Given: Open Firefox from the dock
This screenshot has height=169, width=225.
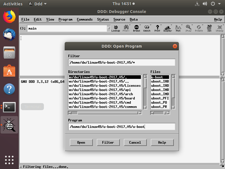Looking at the screenshot, I should [x=9, y=16].
